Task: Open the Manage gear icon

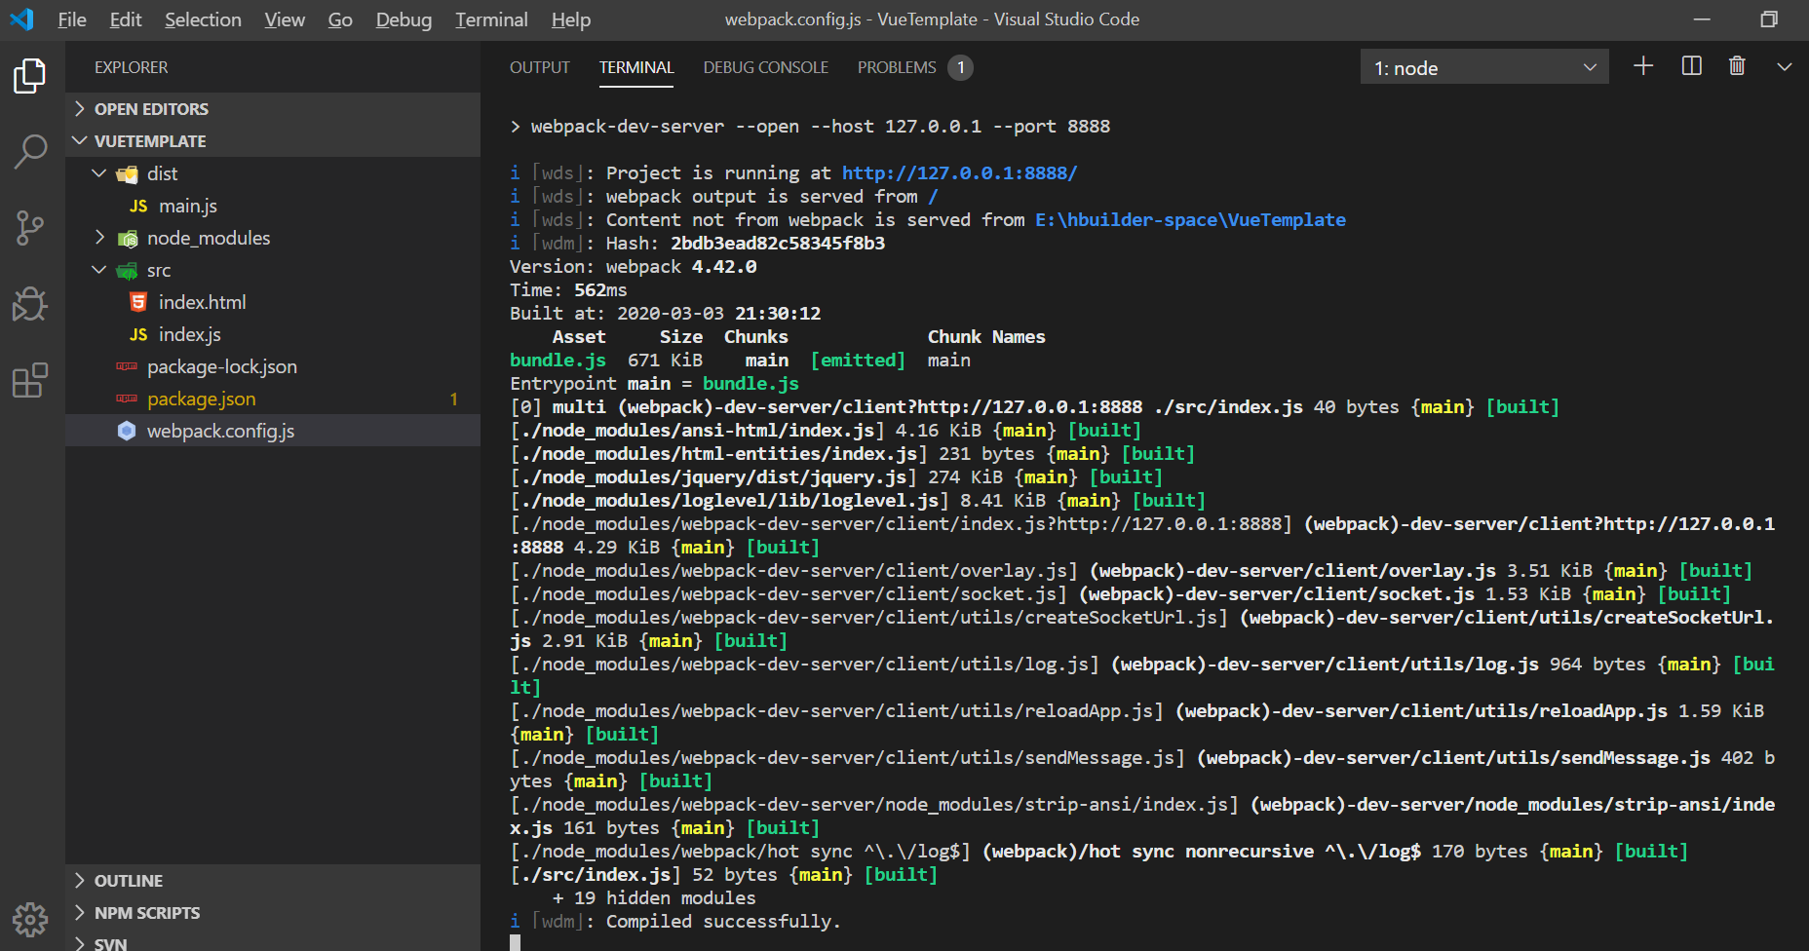Action: coord(29,919)
